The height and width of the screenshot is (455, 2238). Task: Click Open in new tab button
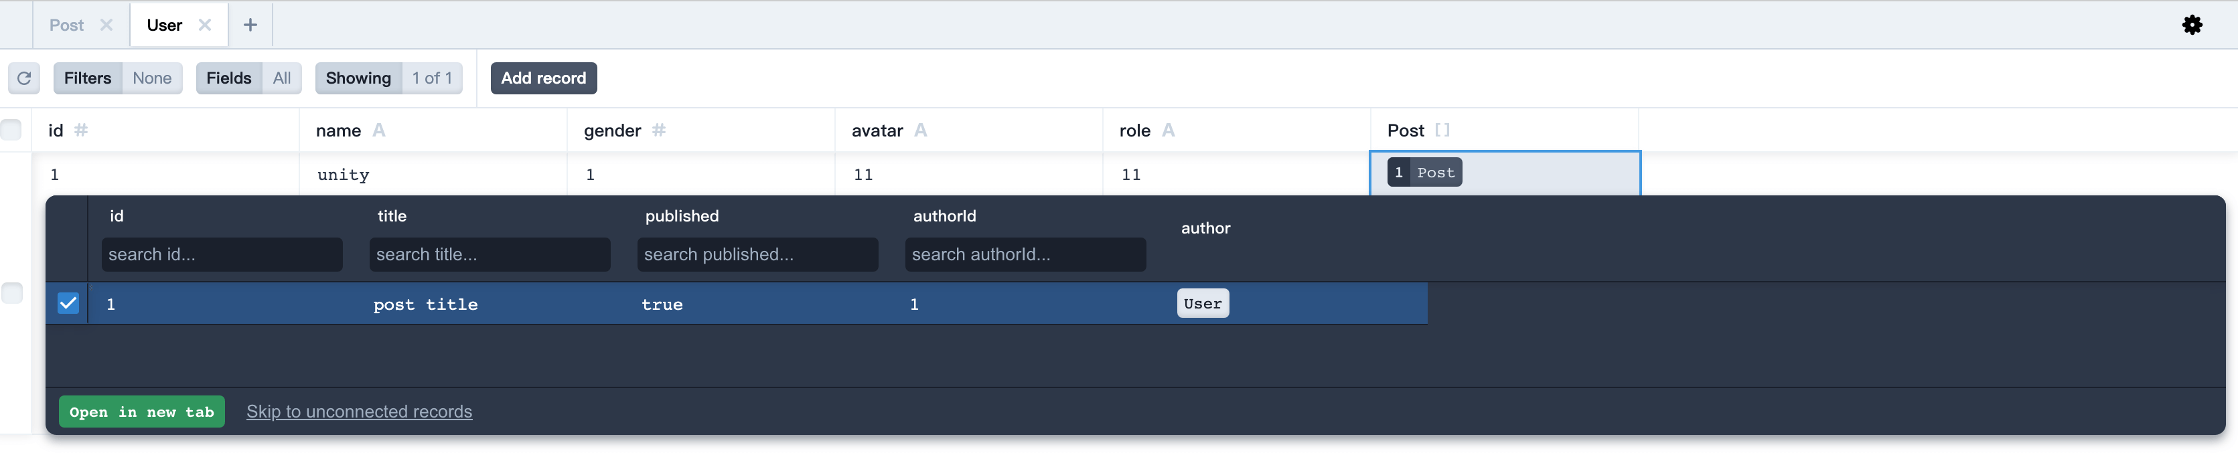pyautogui.click(x=141, y=412)
